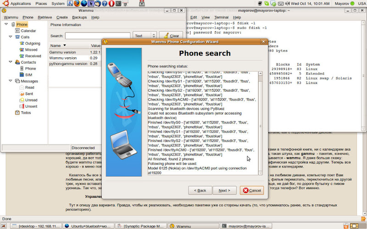Viewport: 367px width, 229px height.
Task: Collapse the Calls tree node
Action: [11, 37]
